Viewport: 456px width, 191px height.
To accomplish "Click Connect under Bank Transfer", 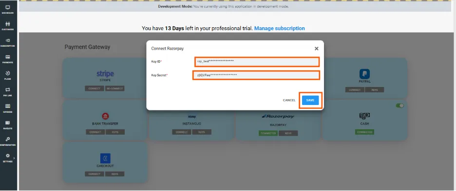I will coord(95,132).
